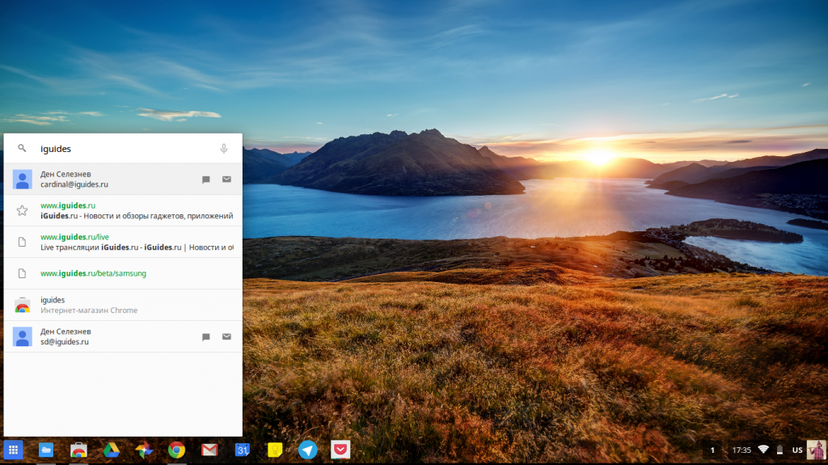Switch the US keyboard layout indicator

[796, 450]
